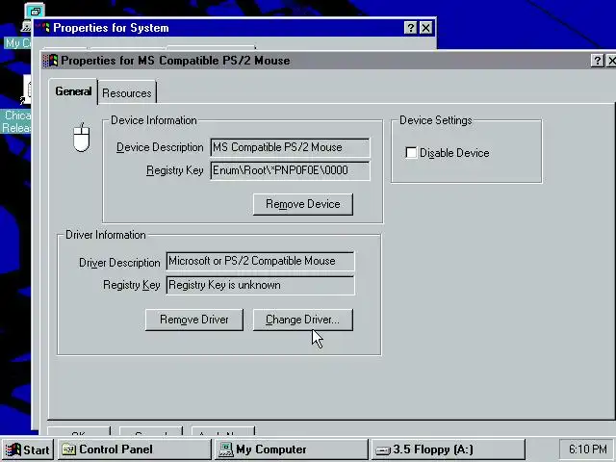Click the My Computer taskbar icon
The width and height of the screenshot is (616, 462).
[226, 449]
